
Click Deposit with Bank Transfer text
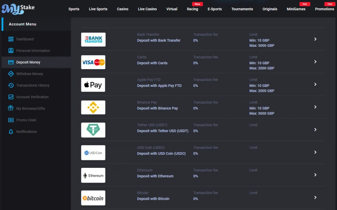159,40
